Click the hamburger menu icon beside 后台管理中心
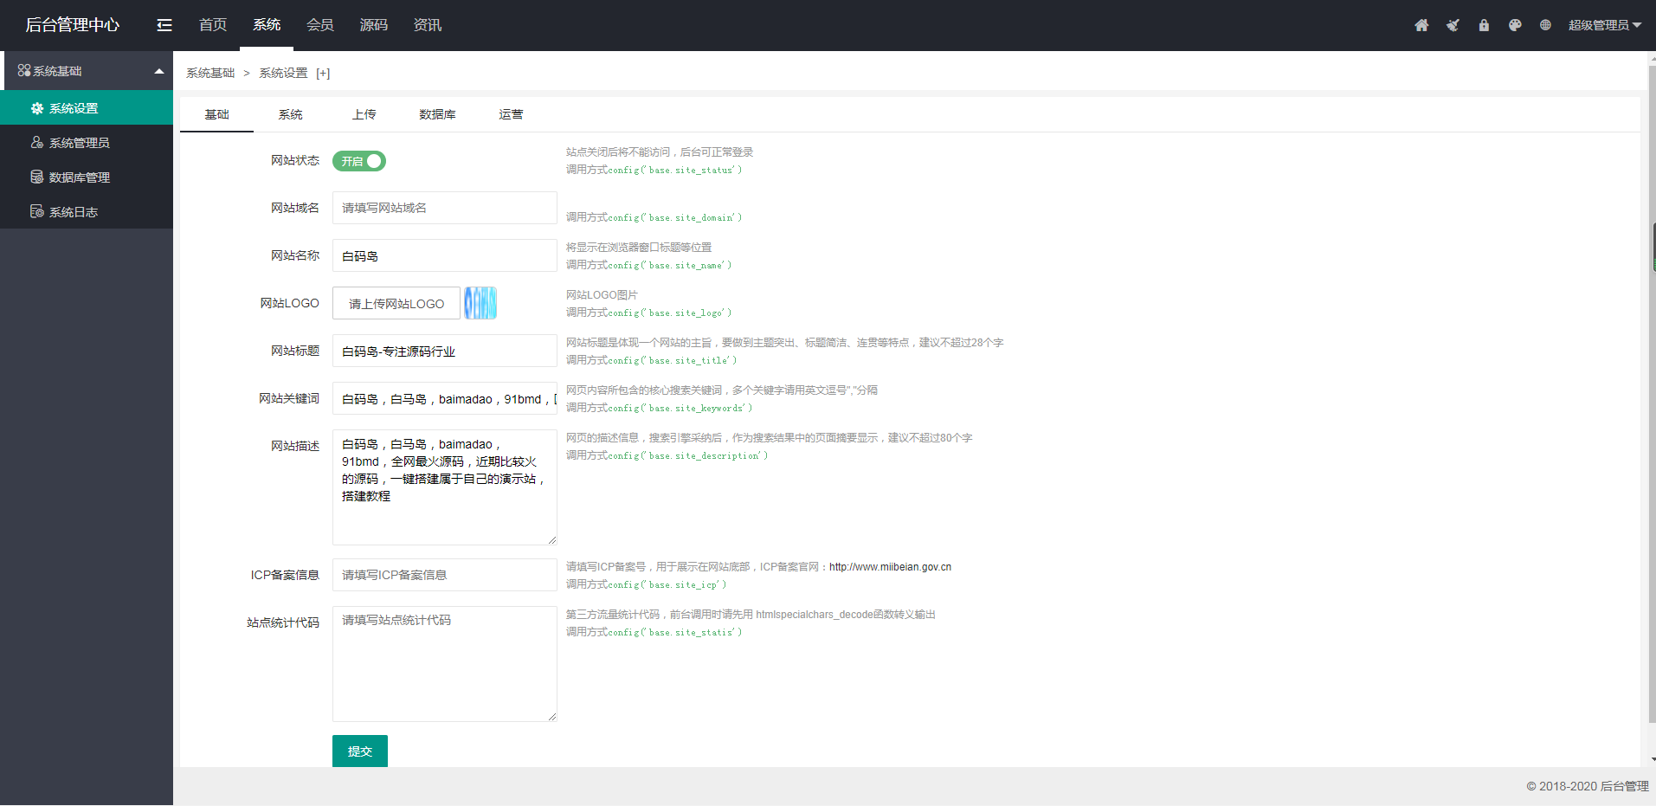This screenshot has height=806, width=1656. coord(164,25)
